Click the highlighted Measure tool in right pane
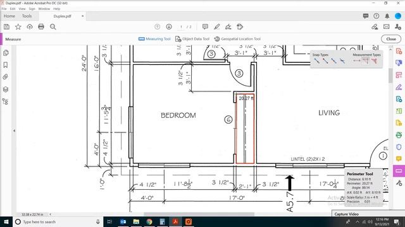Viewport: 405px width, 227px height. tap(399, 171)
